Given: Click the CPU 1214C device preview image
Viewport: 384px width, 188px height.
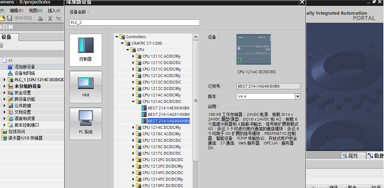Looking at the screenshot, I should point(253,49).
